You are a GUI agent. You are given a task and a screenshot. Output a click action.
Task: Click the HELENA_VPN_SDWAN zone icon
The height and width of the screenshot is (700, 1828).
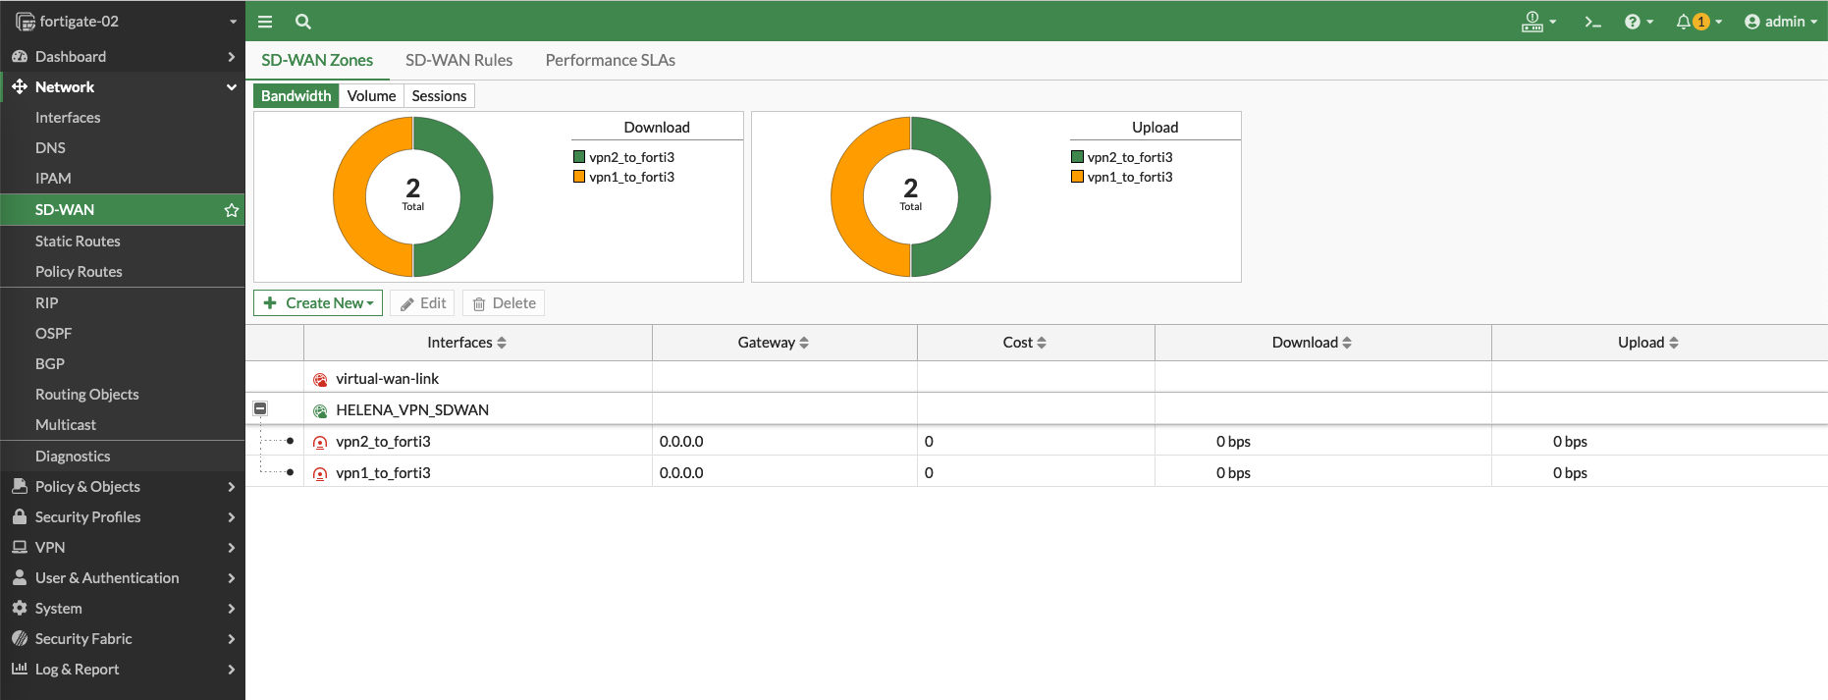coord(320,411)
